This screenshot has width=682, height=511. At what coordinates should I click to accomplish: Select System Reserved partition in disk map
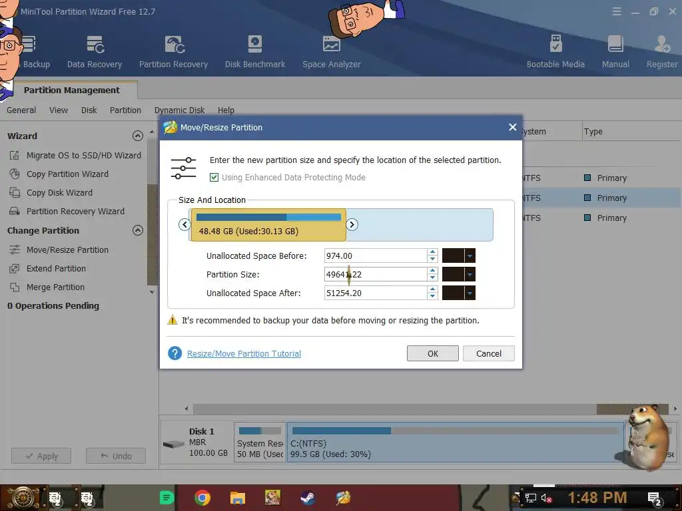coord(260,442)
